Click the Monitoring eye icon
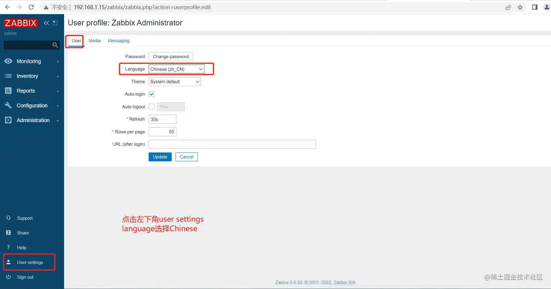Screen dimensions: 551x289 pos(8,61)
